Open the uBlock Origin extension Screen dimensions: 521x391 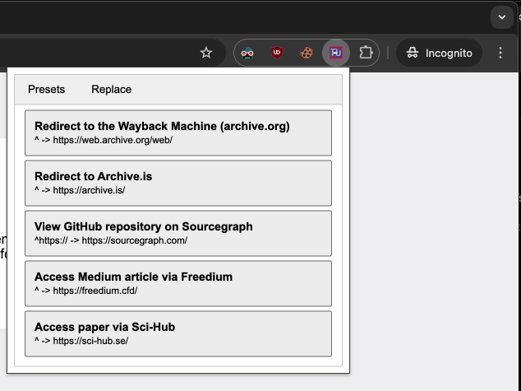tap(277, 53)
